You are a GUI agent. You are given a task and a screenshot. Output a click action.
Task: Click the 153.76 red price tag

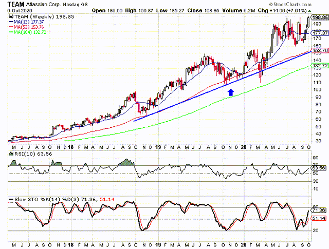point(320,50)
